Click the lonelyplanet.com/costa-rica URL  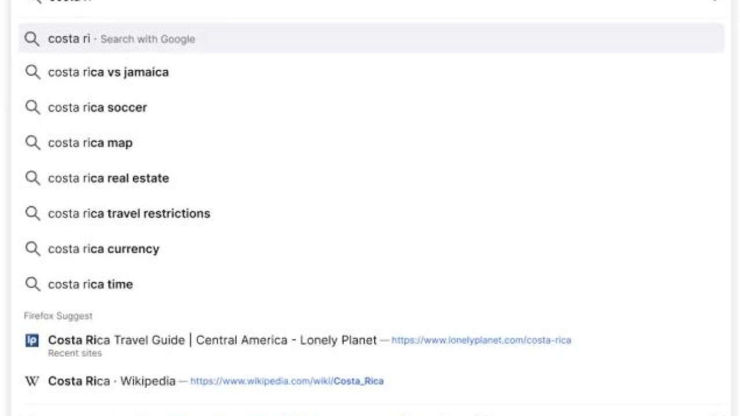coord(481,340)
